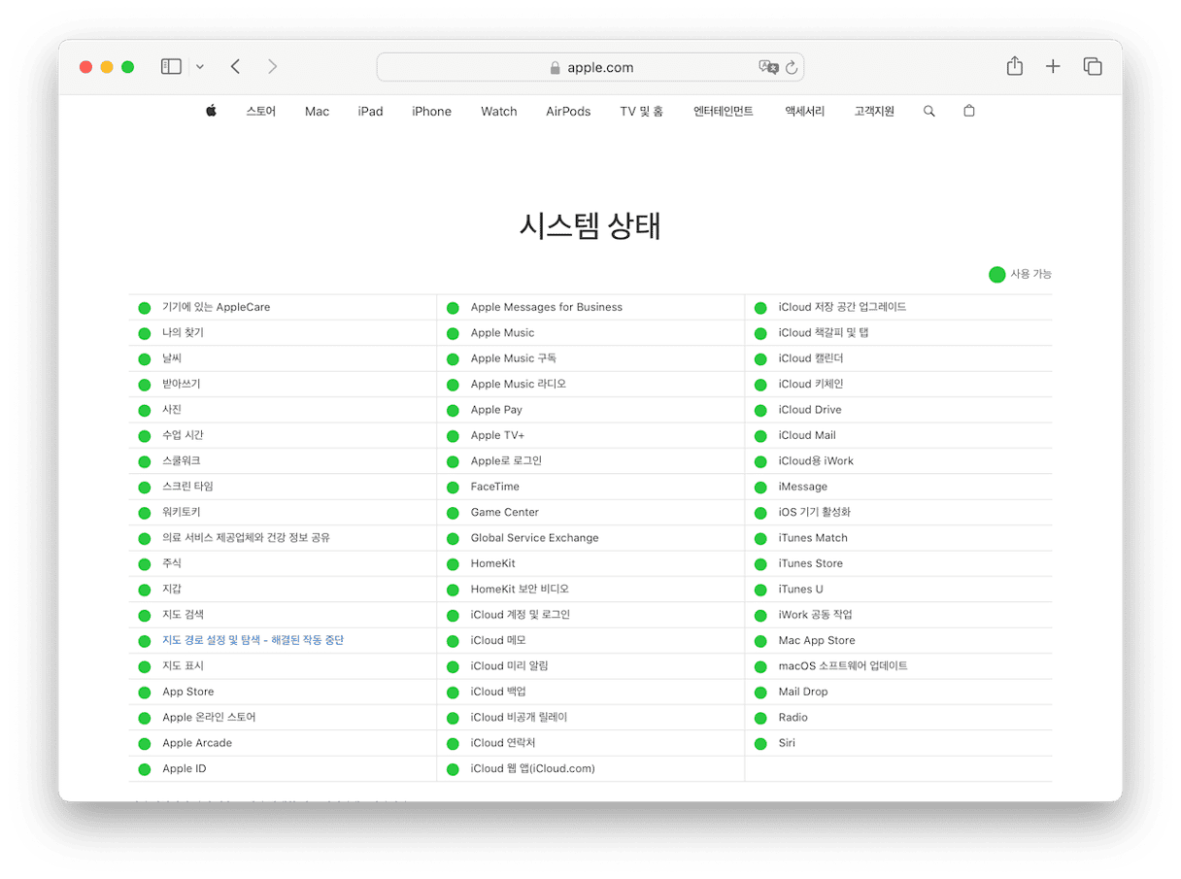
Task: Open the AirPods navigation item
Action: pos(568,112)
